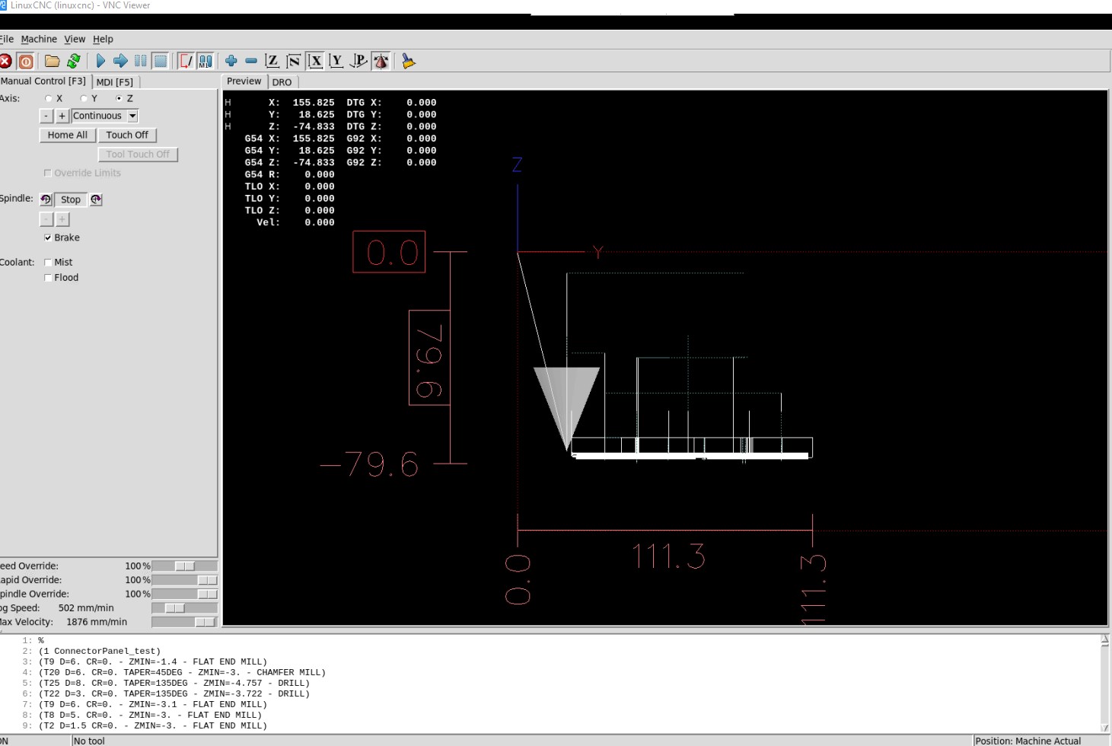Zoom out with minus icon

coord(251,61)
